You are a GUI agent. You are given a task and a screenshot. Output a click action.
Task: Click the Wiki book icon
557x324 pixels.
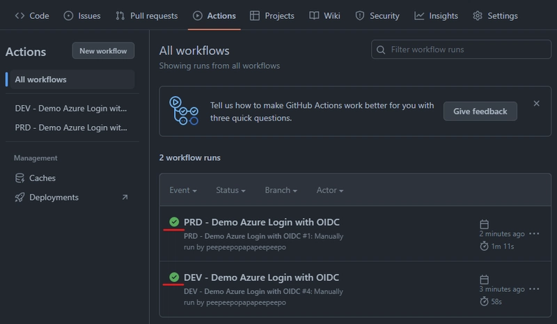[314, 15]
